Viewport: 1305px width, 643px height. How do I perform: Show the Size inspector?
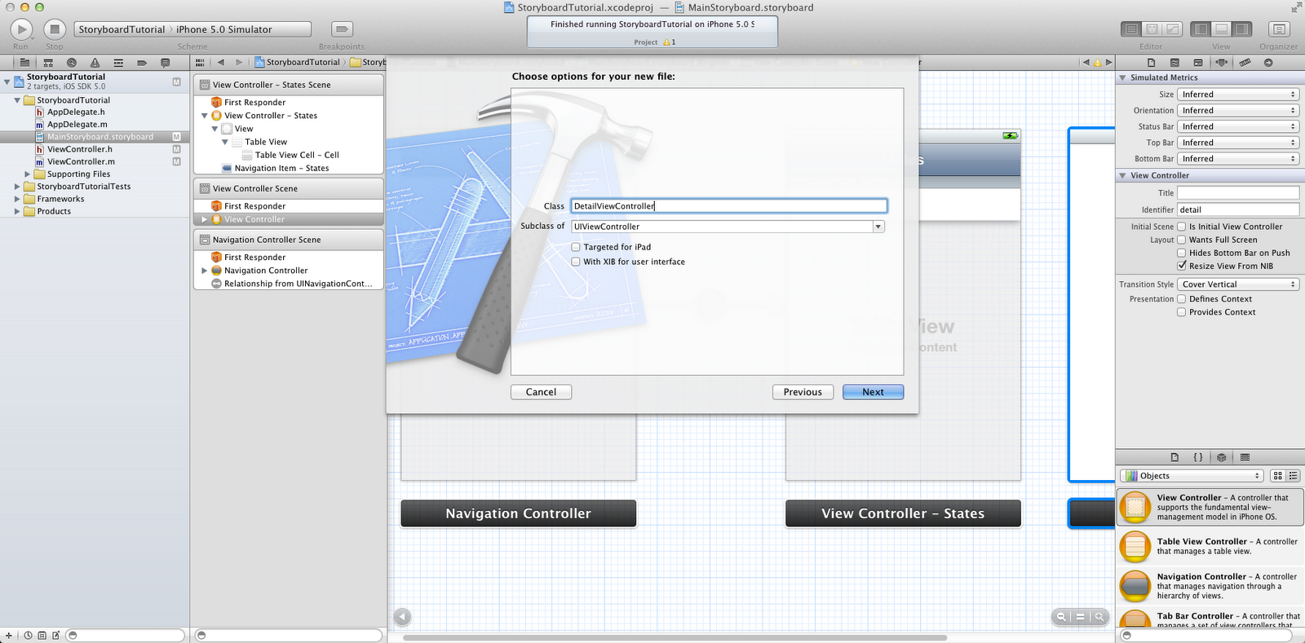click(1245, 63)
